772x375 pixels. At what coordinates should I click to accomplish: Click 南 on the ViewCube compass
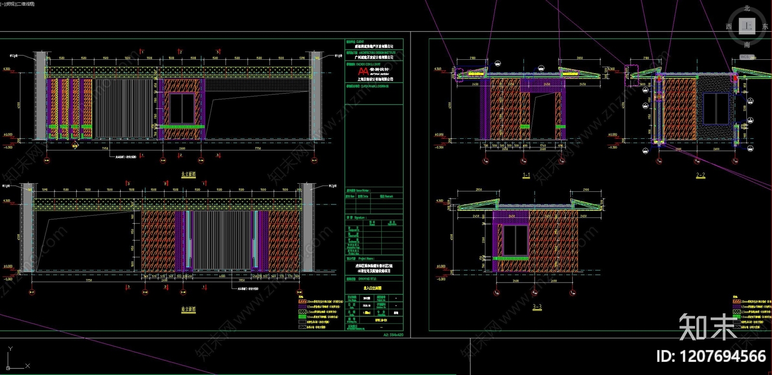747,45
